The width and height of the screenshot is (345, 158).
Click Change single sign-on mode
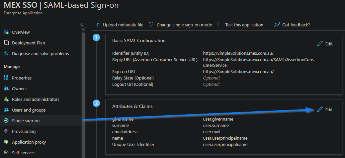180,25
